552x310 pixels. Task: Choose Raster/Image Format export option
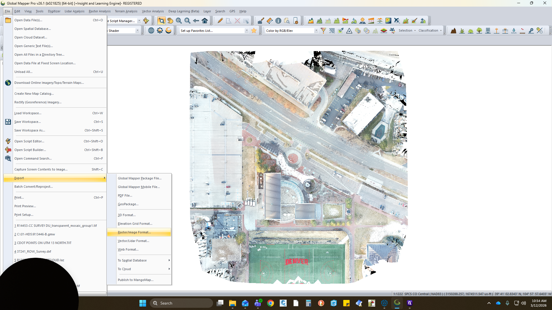[x=139, y=232]
